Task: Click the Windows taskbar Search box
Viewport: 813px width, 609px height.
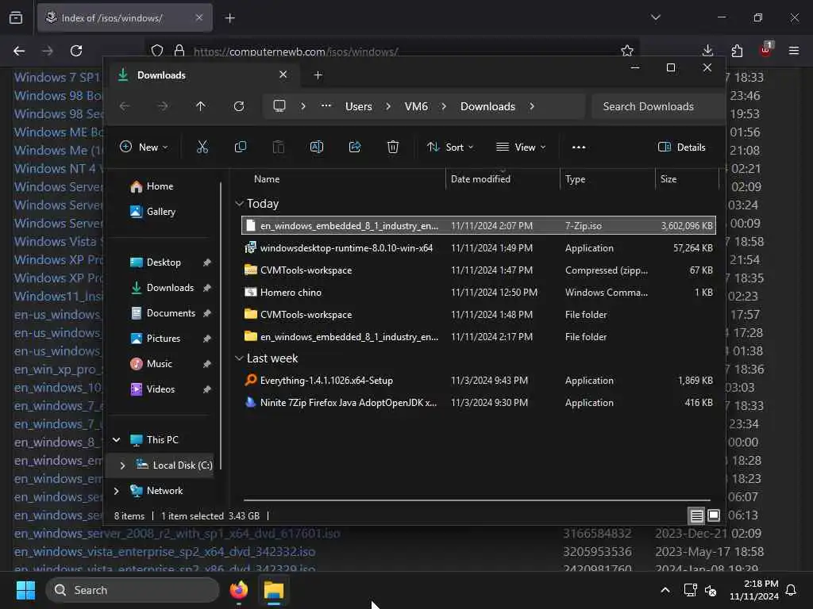Action: coord(133,590)
